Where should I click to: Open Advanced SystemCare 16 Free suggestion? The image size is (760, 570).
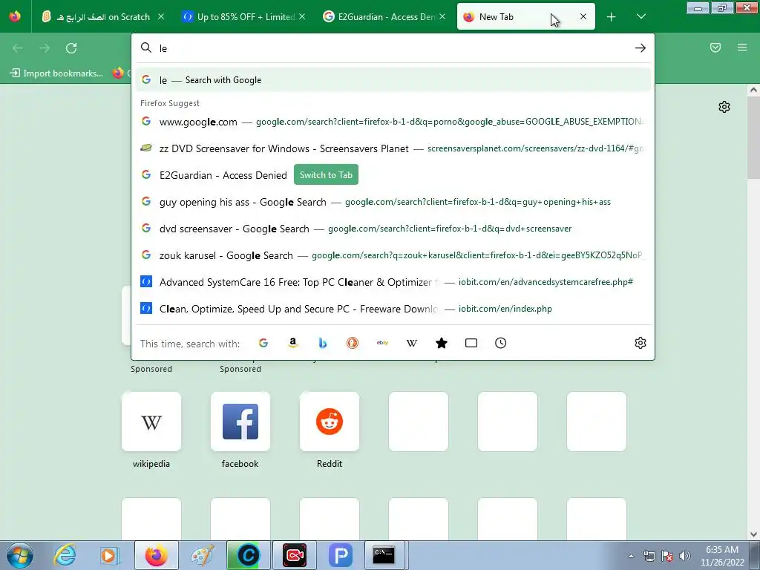(393, 282)
